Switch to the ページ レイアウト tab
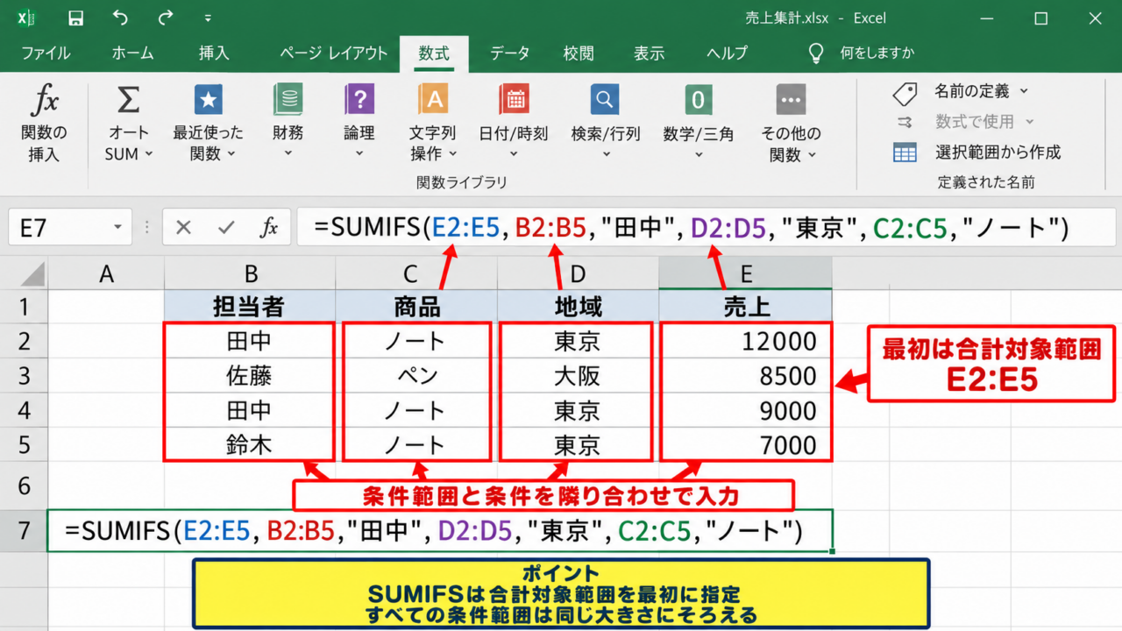The image size is (1122, 631). point(333,53)
